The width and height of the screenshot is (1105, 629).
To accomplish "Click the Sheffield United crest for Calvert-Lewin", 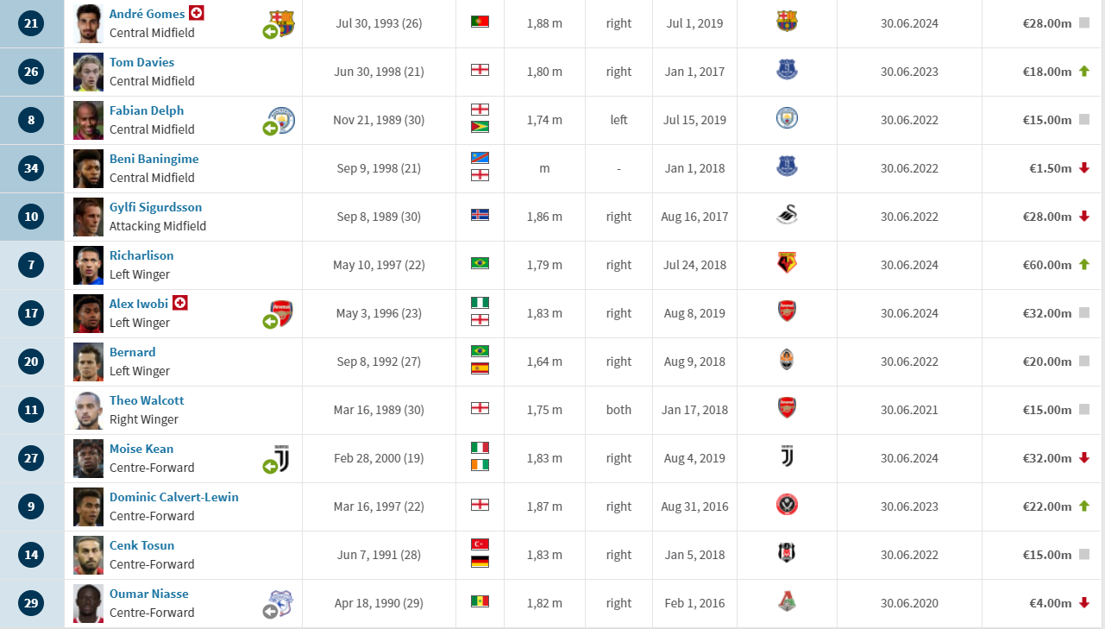I will pos(787,506).
